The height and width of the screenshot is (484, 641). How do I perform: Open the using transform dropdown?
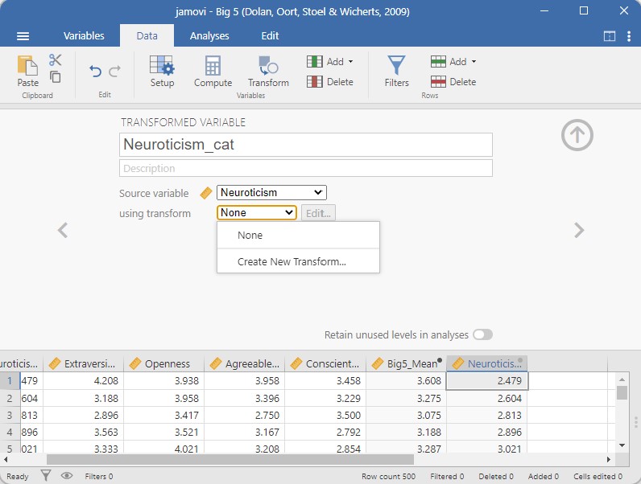pos(257,212)
